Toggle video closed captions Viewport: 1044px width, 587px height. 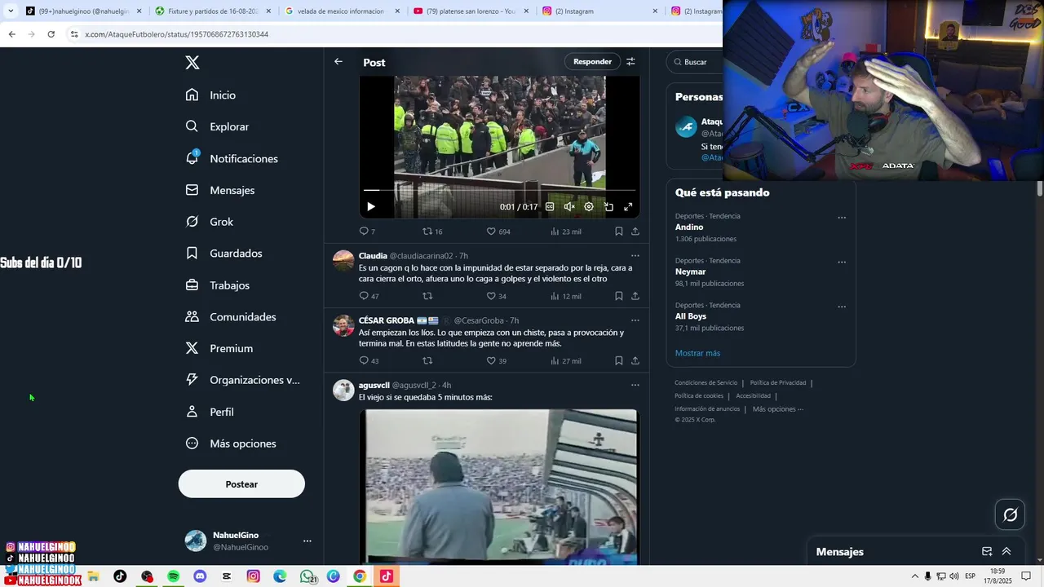[x=550, y=207]
